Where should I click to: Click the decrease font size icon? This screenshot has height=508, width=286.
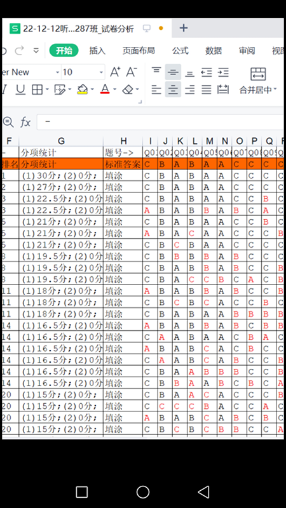click(132, 72)
